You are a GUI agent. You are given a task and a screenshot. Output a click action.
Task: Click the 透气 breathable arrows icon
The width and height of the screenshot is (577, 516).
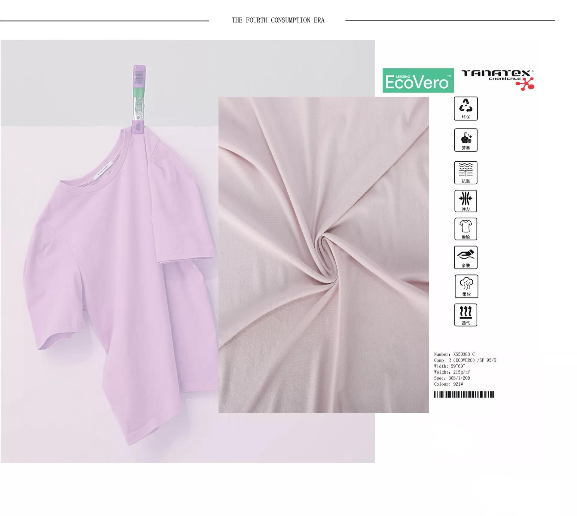click(x=466, y=315)
